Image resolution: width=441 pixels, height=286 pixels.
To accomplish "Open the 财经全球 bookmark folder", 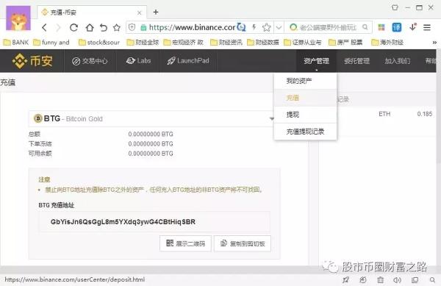I will click(143, 43).
